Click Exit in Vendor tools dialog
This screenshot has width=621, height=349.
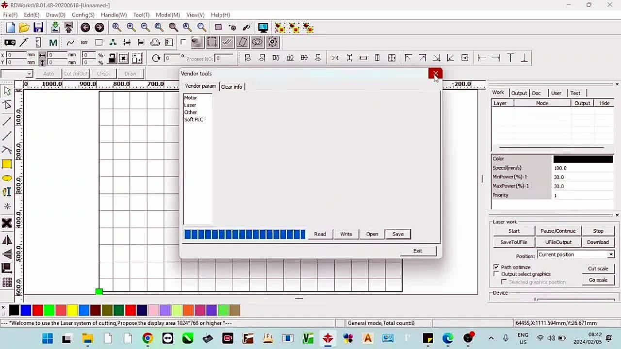coord(418,251)
